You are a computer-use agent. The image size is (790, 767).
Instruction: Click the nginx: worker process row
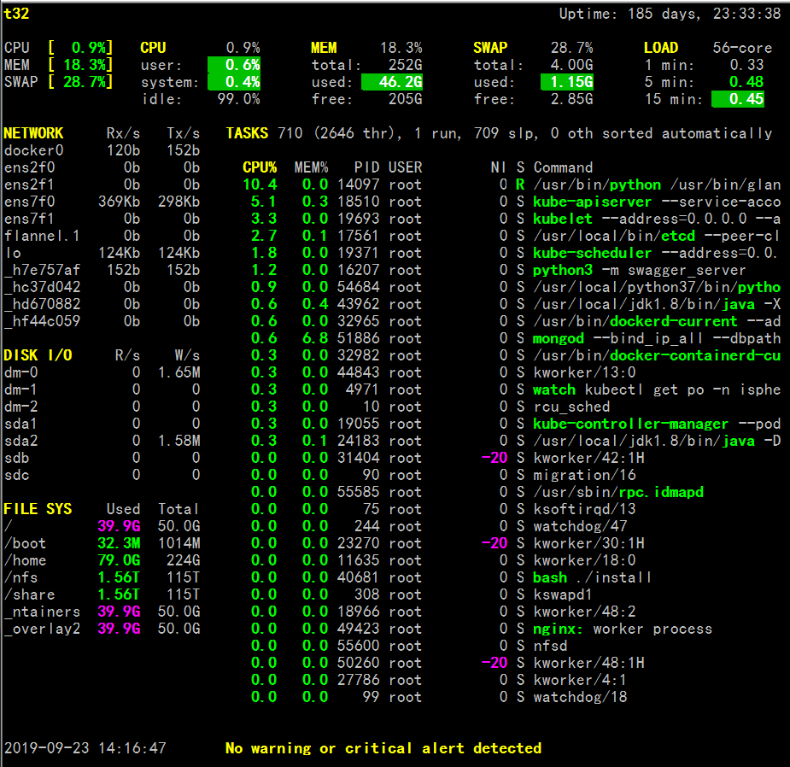482,629
